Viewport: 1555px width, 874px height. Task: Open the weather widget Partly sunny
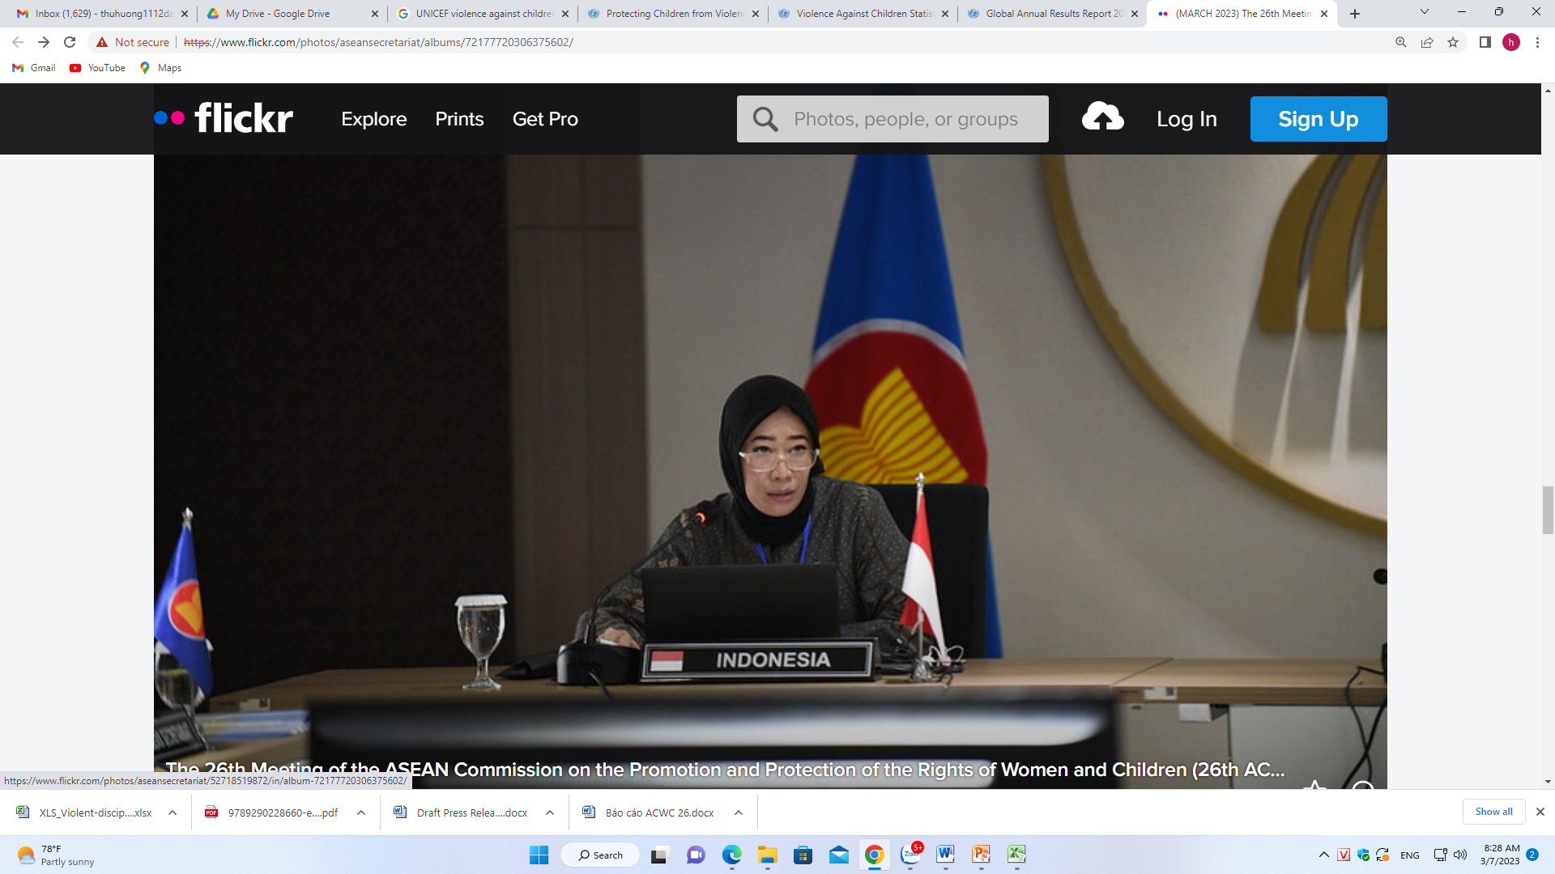click(x=55, y=855)
